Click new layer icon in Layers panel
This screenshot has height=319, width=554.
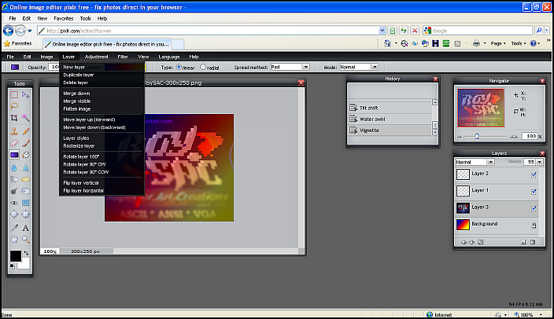pos(523,242)
